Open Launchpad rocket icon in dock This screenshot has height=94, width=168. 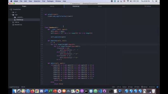tap(19, 91)
